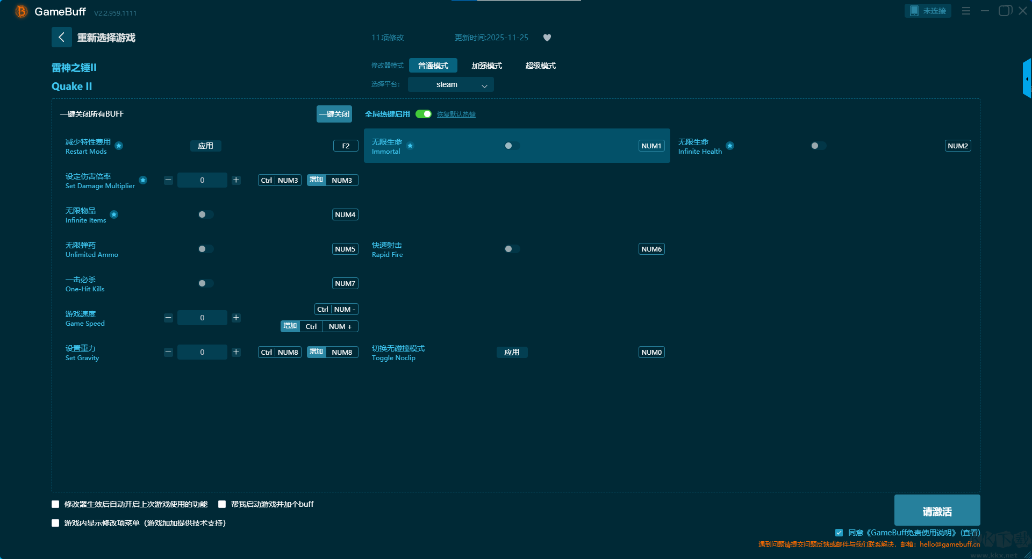Click the star icon beside Infinite Health
Screen dimensions: 1032x559
pos(730,146)
